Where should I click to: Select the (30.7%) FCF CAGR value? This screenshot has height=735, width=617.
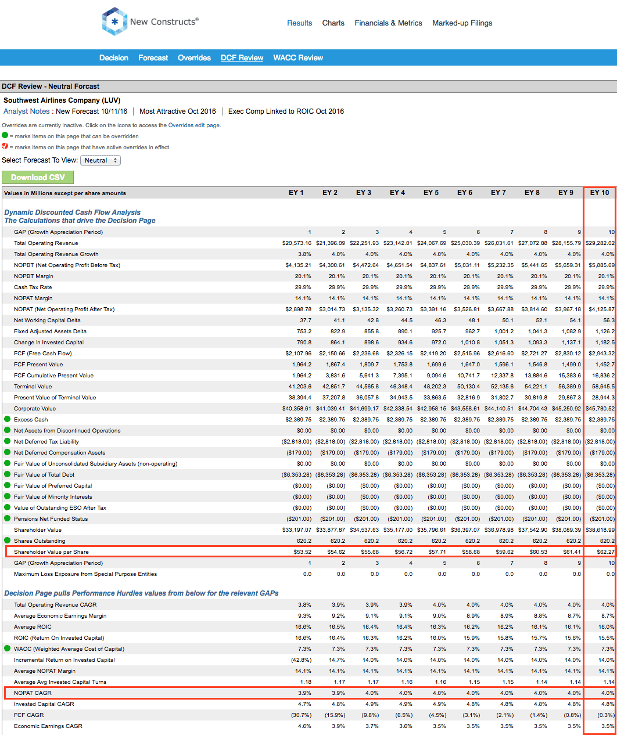click(x=302, y=715)
